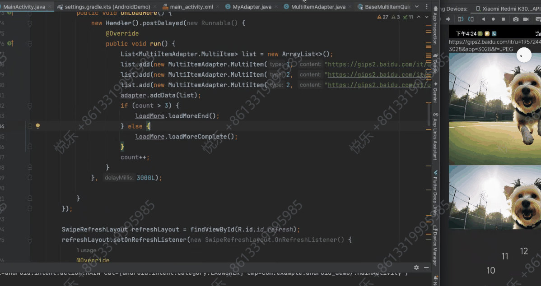Select the Xiaomi Redmi K30 device tab

coord(508,9)
